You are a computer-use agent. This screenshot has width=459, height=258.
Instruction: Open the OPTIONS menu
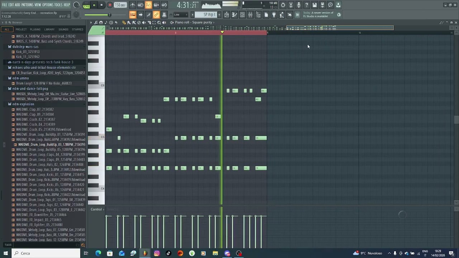pos(48,5)
